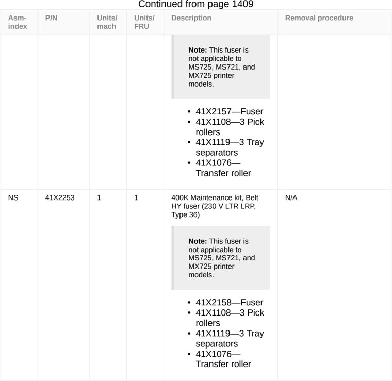
Task: Select second 41X1108—3 Pick rollers entry
Action: pos(230,318)
